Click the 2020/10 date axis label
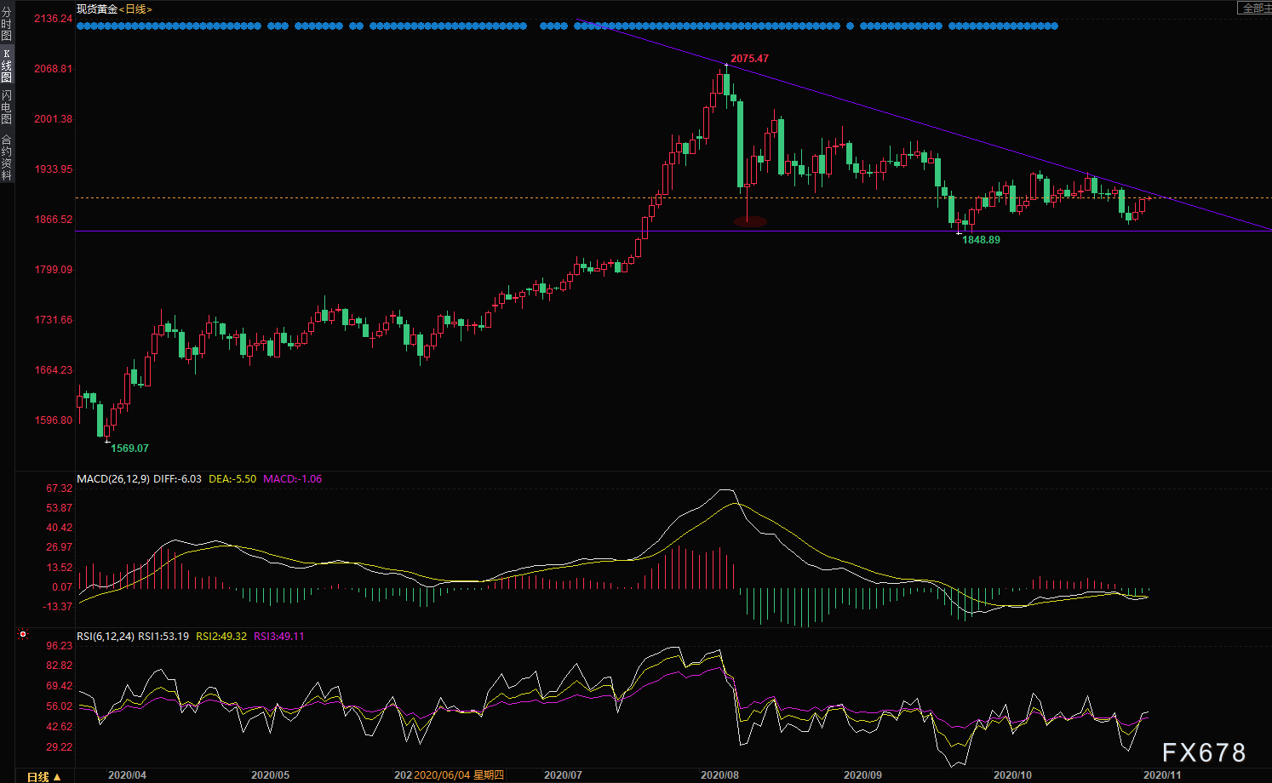1272x783 pixels. tap(1012, 775)
